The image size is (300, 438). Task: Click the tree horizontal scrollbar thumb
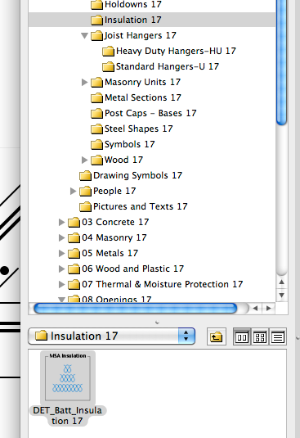[x=136, y=309]
